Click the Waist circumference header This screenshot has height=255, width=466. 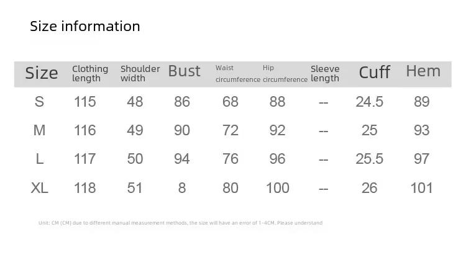[x=238, y=74]
